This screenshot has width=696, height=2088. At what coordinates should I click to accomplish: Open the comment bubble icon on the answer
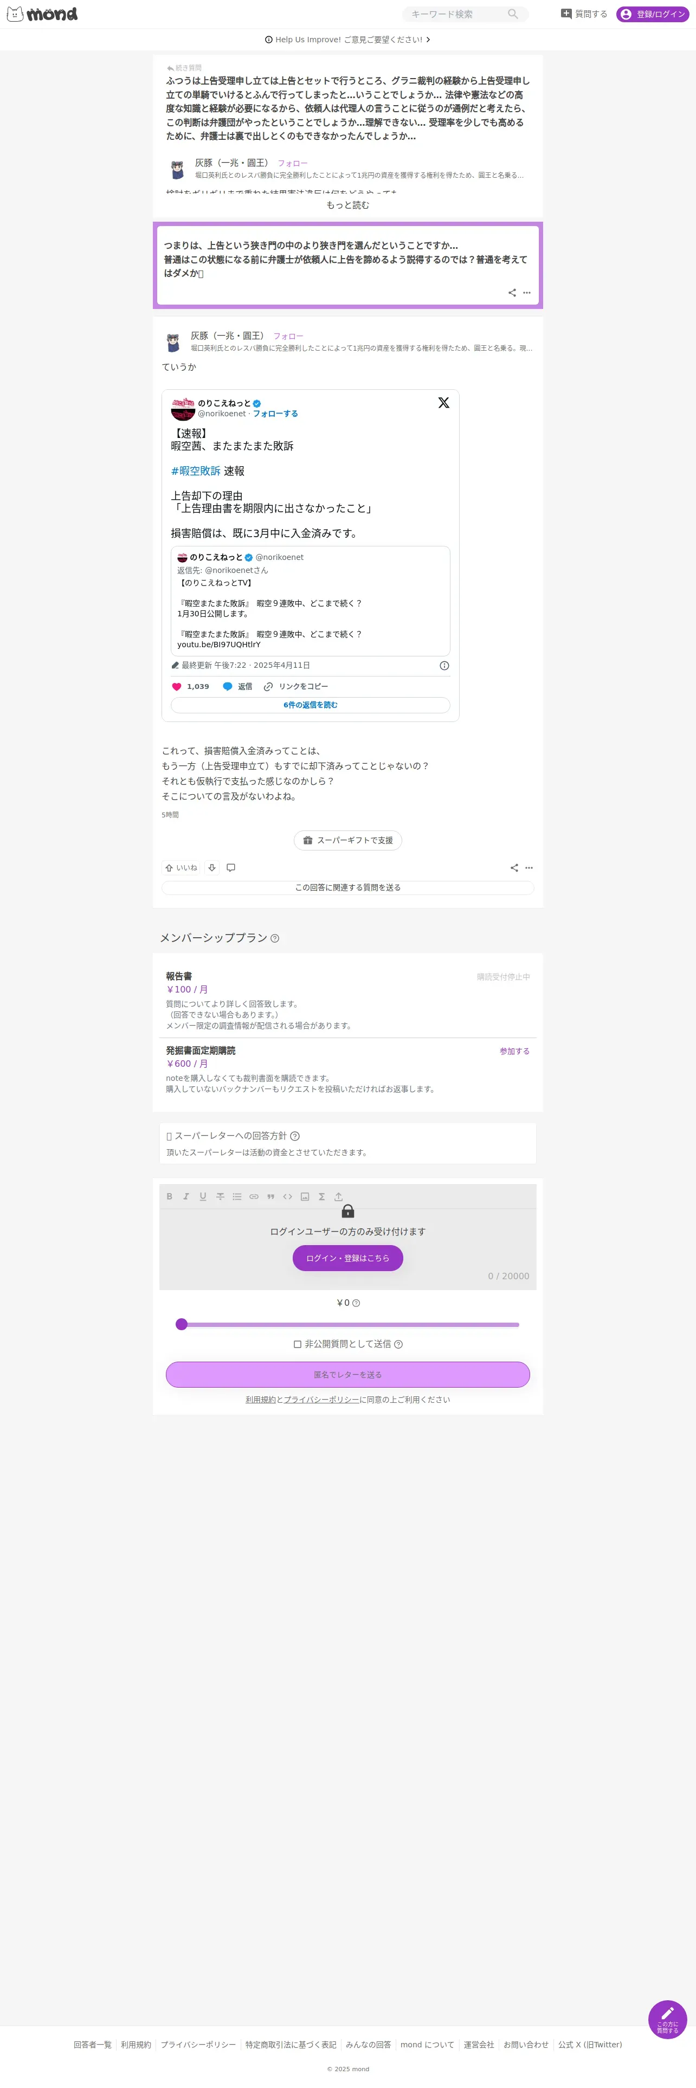pyautogui.click(x=231, y=868)
